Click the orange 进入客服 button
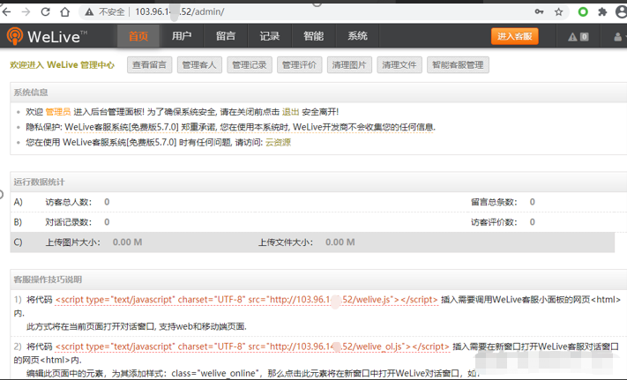The height and width of the screenshot is (380, 627). [515, 36]
